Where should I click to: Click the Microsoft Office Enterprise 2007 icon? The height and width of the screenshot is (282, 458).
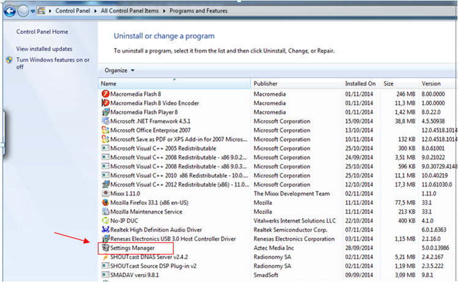[105, 130]
